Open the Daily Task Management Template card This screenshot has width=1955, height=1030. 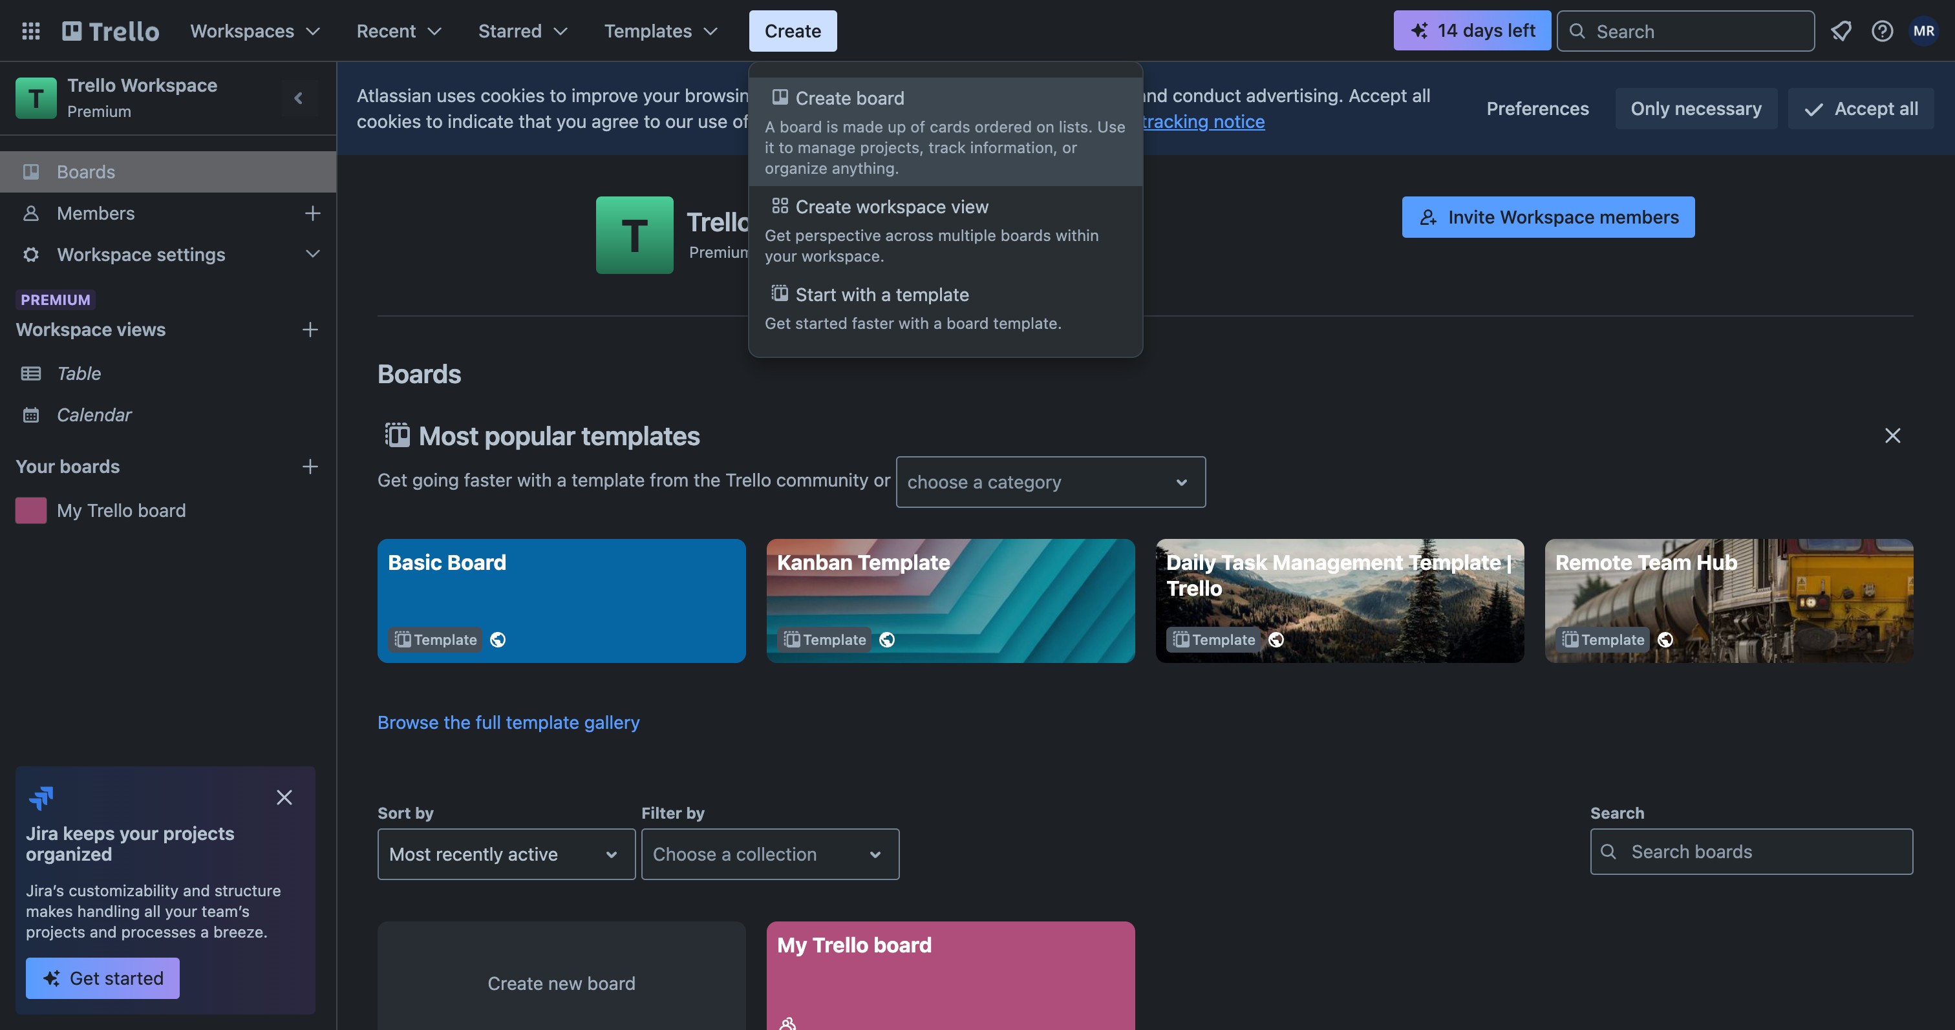pos(1340,601)
